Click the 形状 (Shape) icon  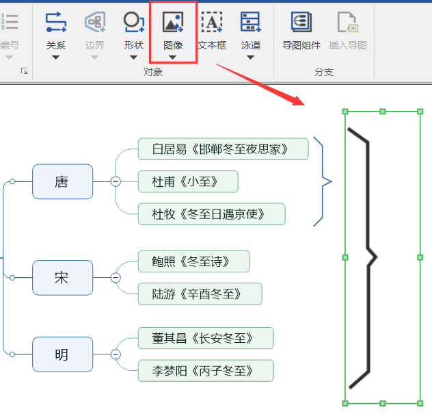coord(133,23)
